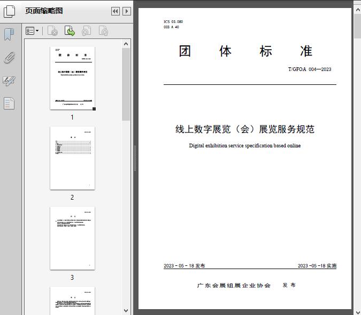361x315 pixels.
Task: Rotate pages counterclockwise in thumbnails toolbar
Action: click(86, 31)
